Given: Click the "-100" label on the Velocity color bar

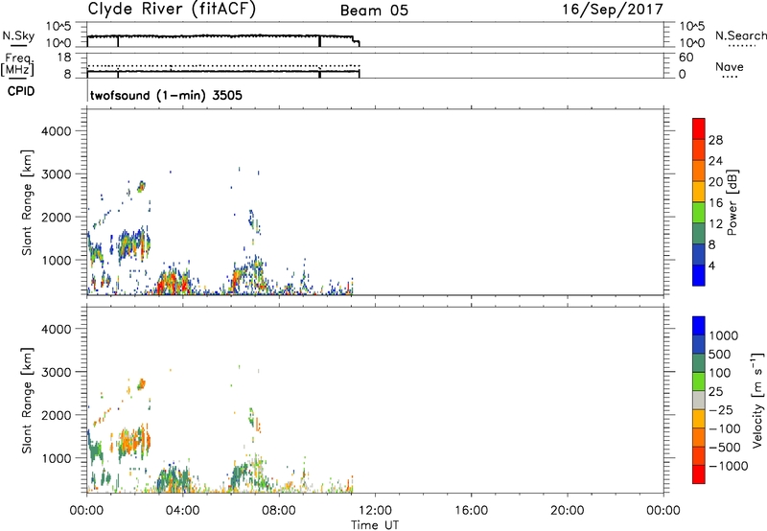Looking at the screenshot, I should 725,428.
